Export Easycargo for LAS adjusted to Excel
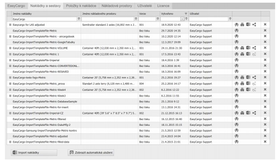Viewport: 276px width, 163px height. (248, 24)
